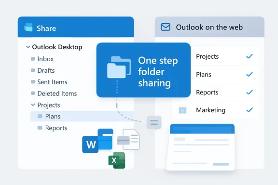Click the Excel application icon

tap(117, 160)
